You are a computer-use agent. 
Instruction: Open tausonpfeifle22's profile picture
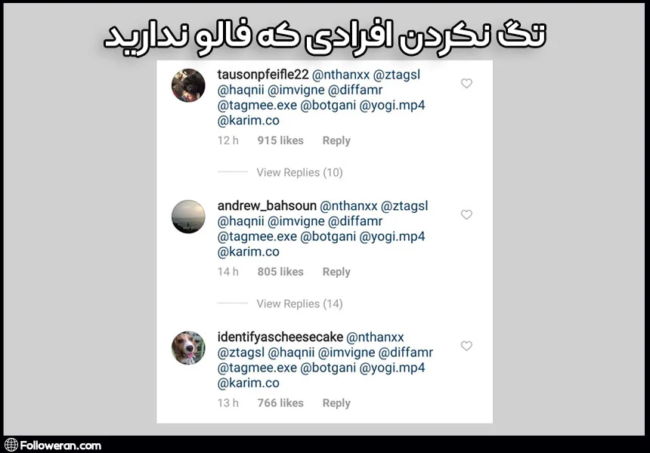click(x=188, y=85)
